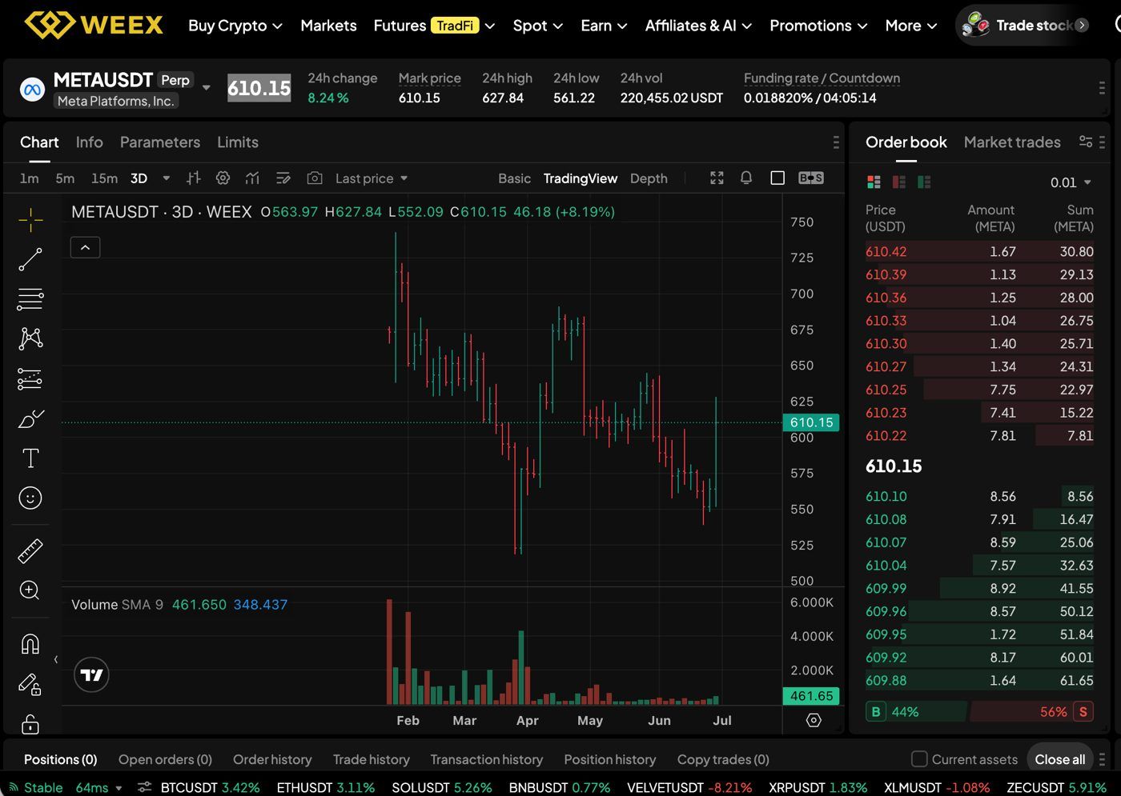Select the ruler measure tool
Screen dimensions: 1121x796
pos(30,551)
